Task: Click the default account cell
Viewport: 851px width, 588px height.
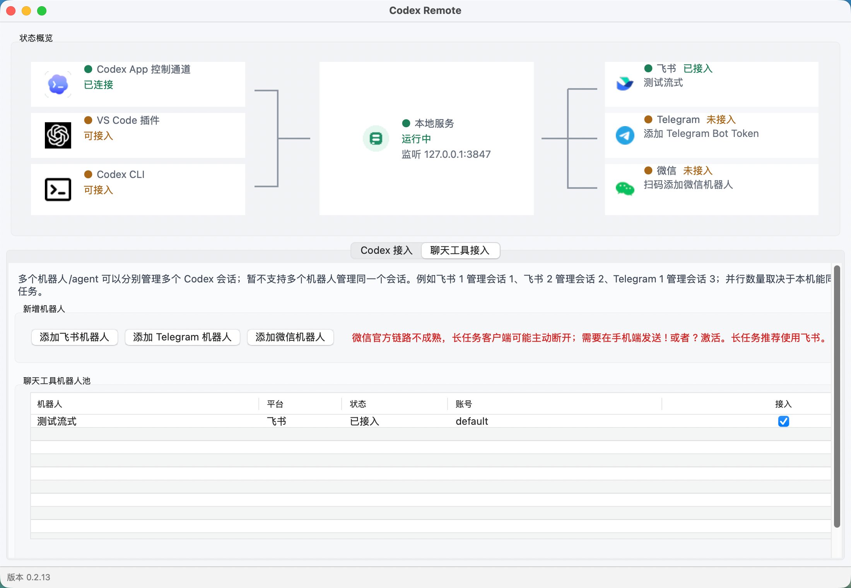Action: tap(472, 421)
